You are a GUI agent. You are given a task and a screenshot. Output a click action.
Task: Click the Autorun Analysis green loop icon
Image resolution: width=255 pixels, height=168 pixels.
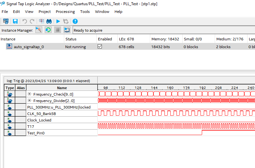point(48,30)
